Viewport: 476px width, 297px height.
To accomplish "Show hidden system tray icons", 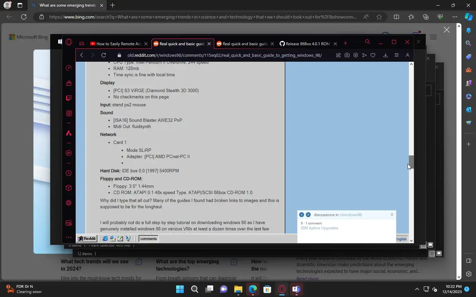I will 417,289.
